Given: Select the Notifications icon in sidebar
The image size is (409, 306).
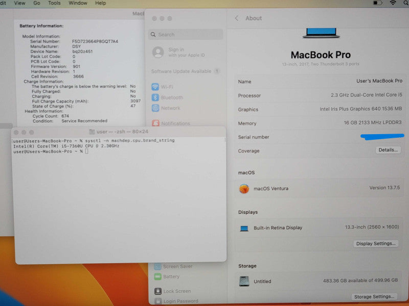Looking at the screenshot, I should [x=156, y=123].
